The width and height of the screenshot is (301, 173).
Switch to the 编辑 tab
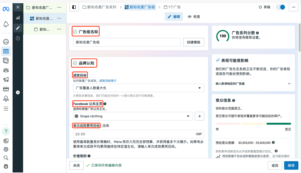(174, 17)
